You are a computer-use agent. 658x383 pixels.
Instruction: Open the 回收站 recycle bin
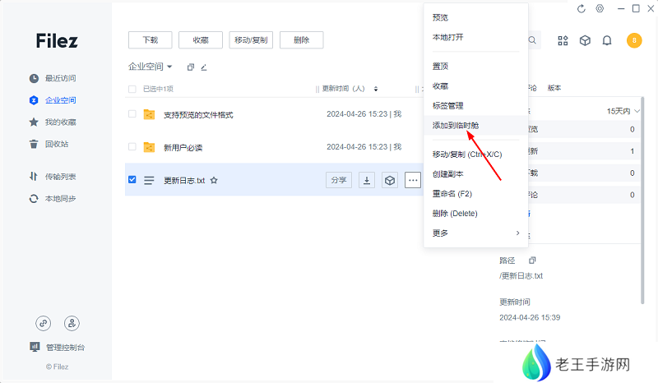pyautogui.click(x=49, y=144)
